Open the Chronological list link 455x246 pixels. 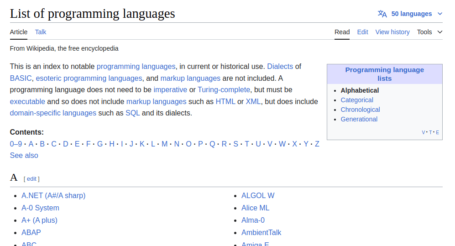[360, 110]
